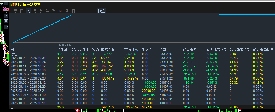Open the question mark help button

click(6, 16)
